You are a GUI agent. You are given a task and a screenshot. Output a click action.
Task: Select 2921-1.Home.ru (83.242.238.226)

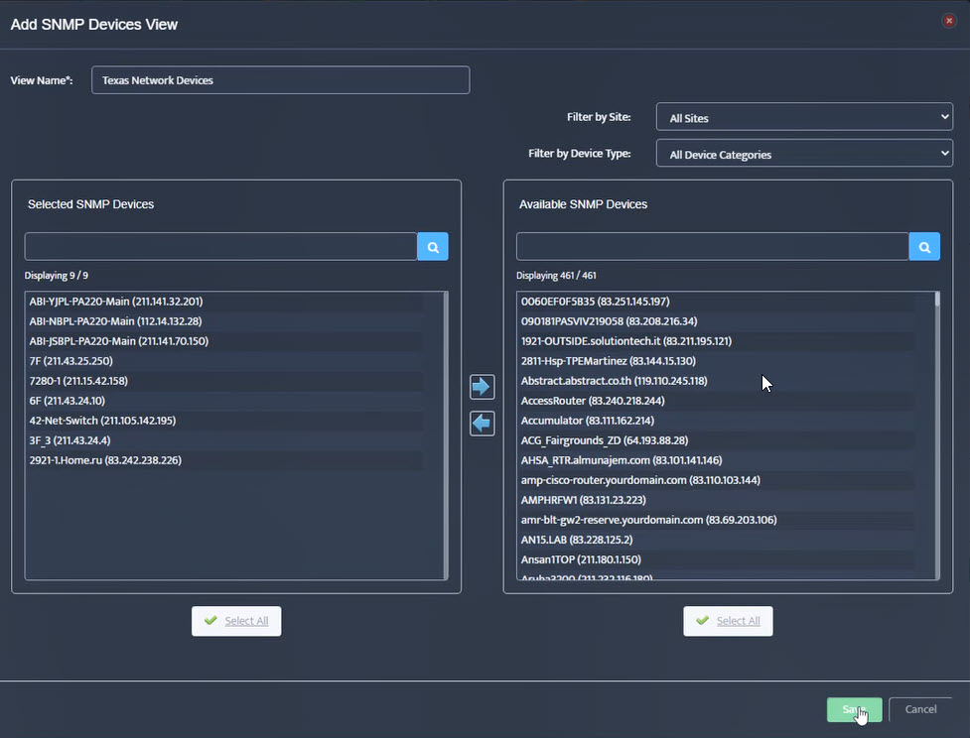225,460
